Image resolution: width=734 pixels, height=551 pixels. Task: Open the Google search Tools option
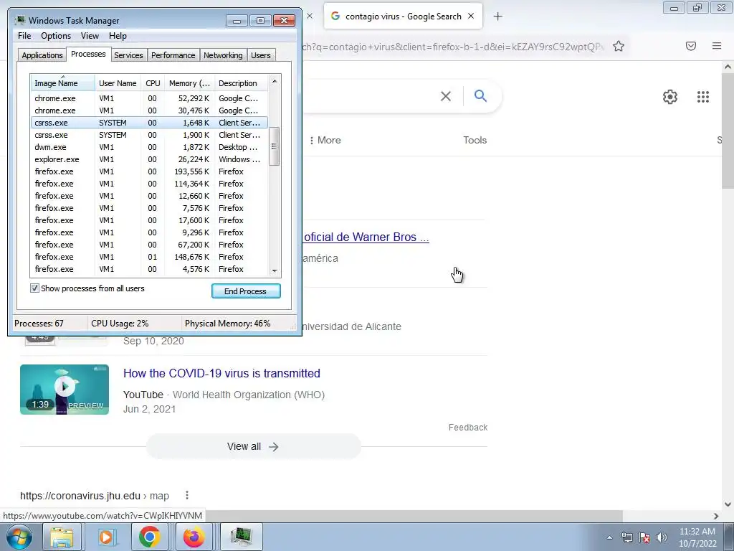click(475, 140)
